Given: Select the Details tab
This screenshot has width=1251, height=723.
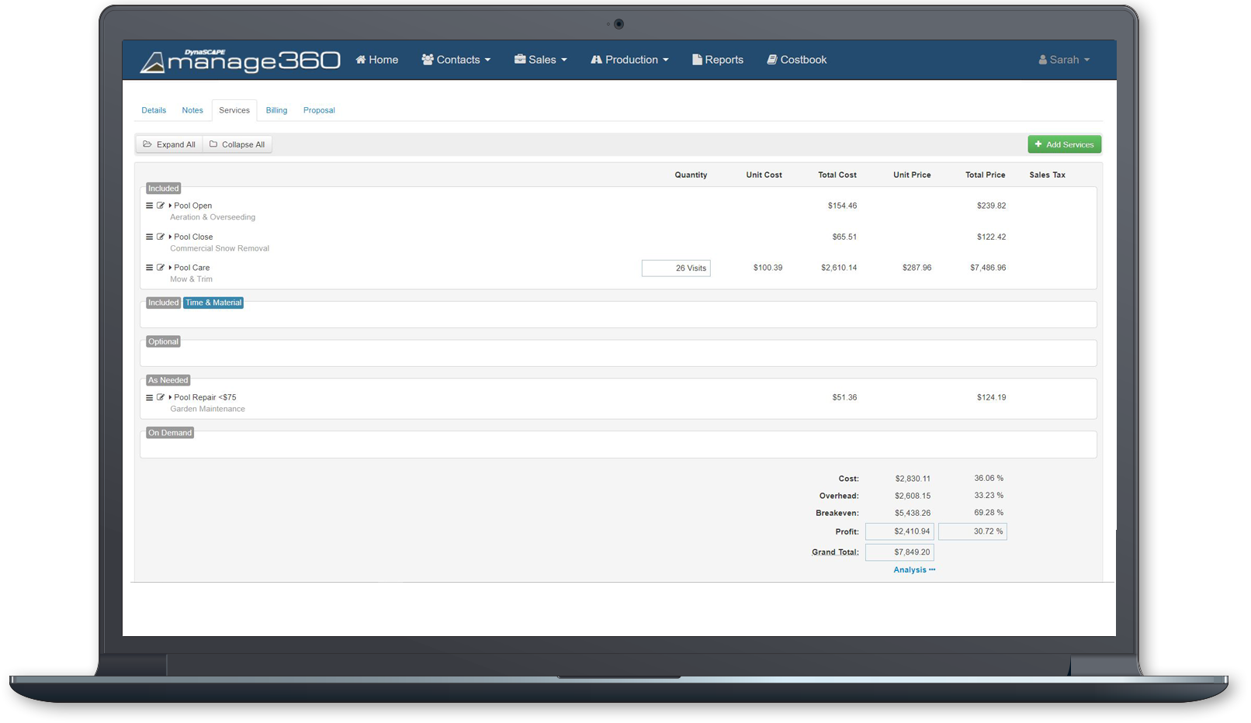Looking at the screenshot, I should [x=154, y=110].
